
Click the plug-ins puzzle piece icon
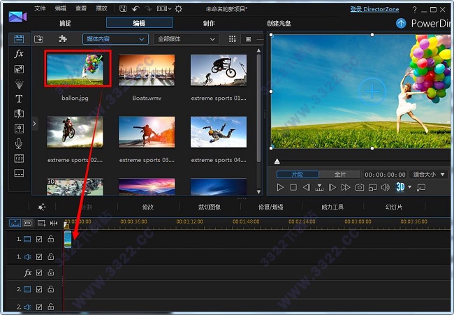63,39
